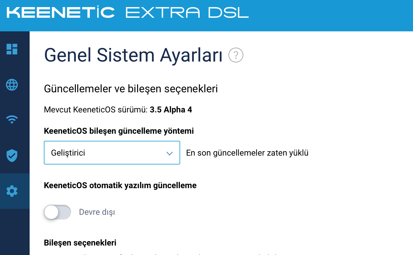Open the Internet globe section
Image resolution: width=413 pixels, height=255 pixels.
tap(12, 85)
